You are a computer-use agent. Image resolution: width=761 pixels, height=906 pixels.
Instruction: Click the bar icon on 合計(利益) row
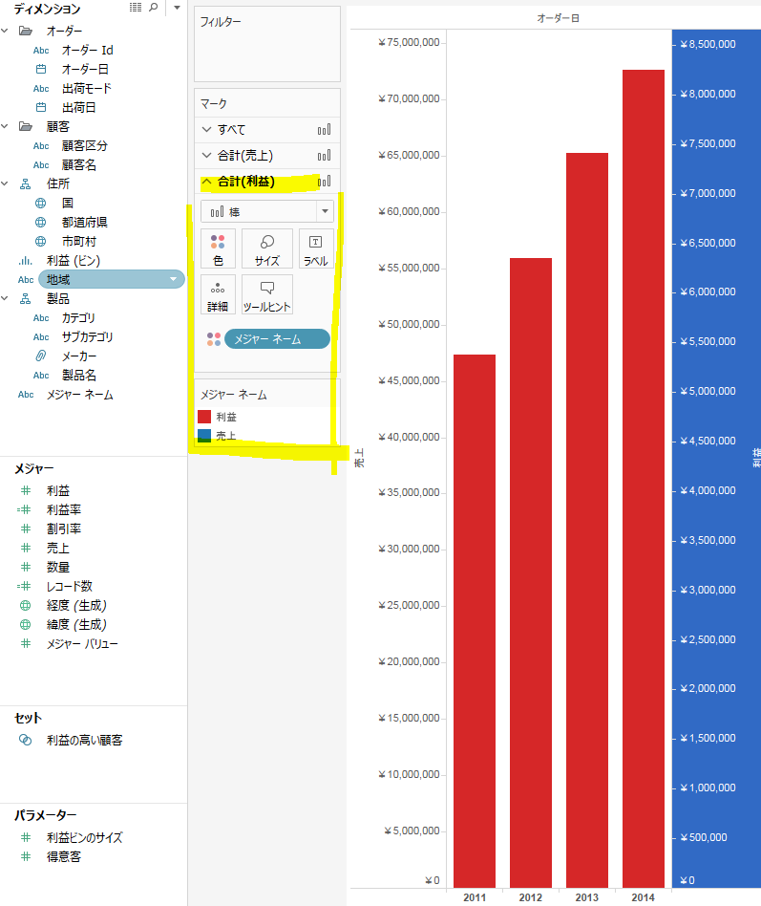[x=325, y=181]
